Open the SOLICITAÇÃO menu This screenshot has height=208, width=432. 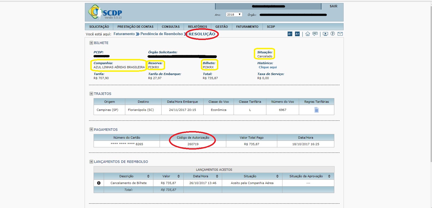tap(99, 27)
